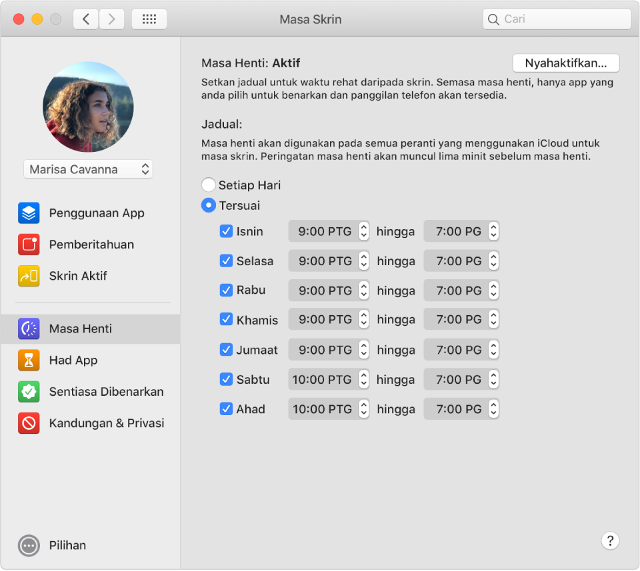
Task: Click the Cari search field
Action: [x=557, y=19]
